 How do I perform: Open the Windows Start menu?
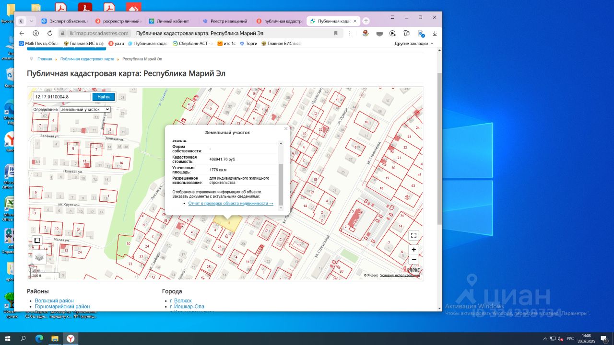[8, 339]
